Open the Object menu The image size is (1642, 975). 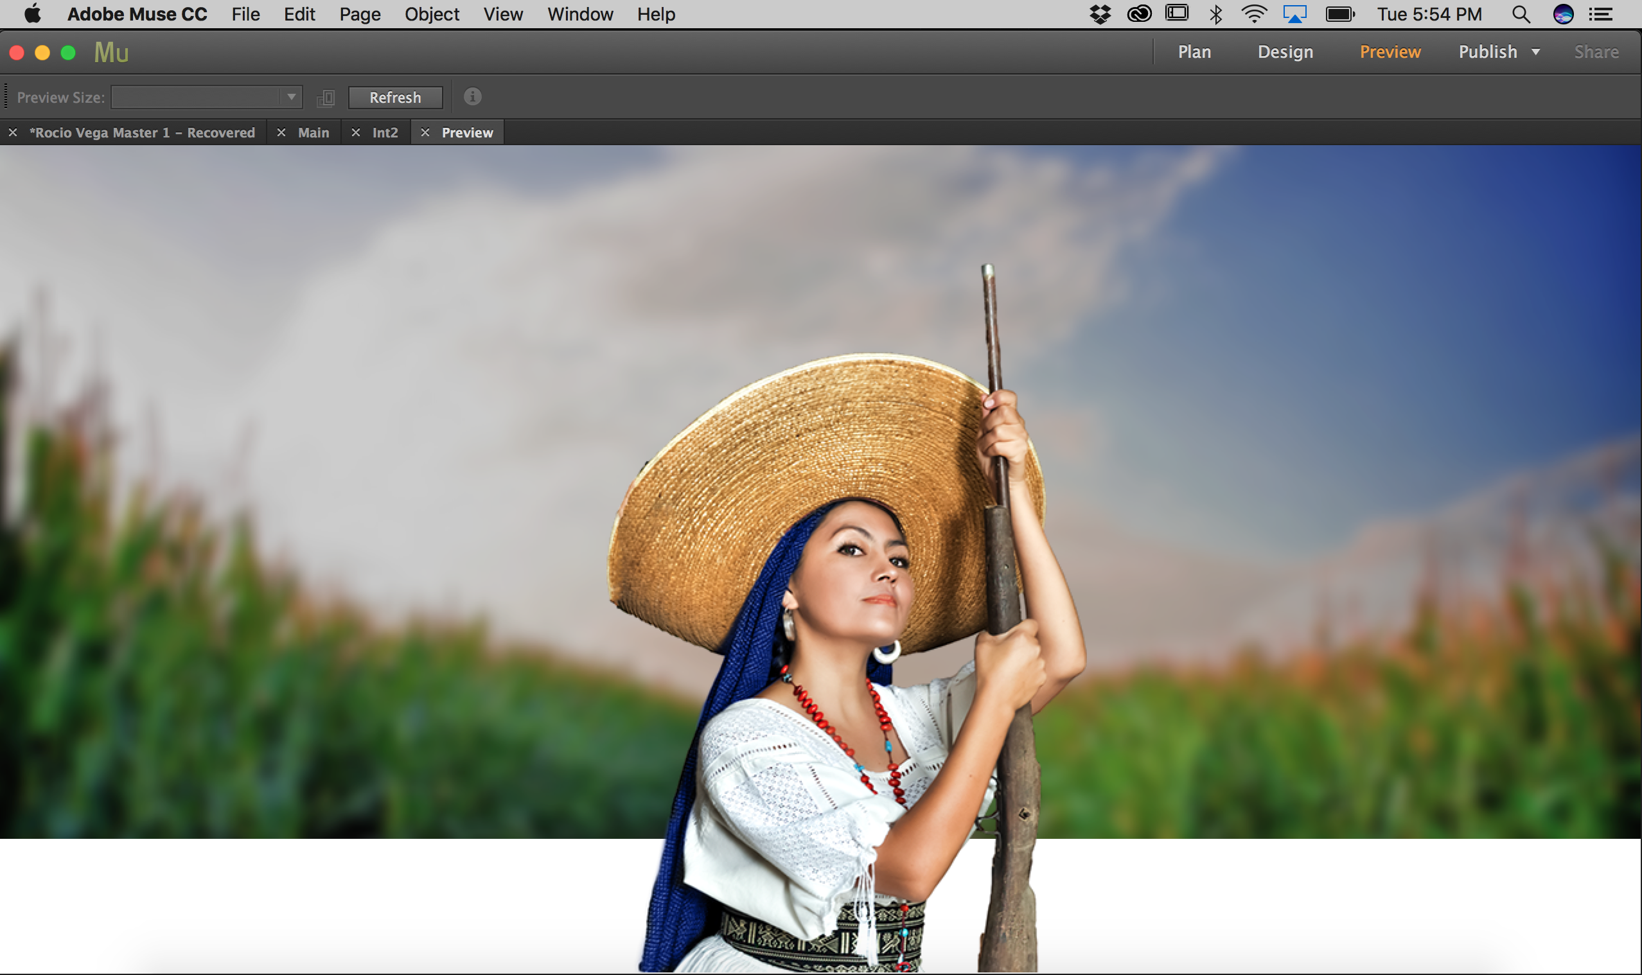click(432, 13)
